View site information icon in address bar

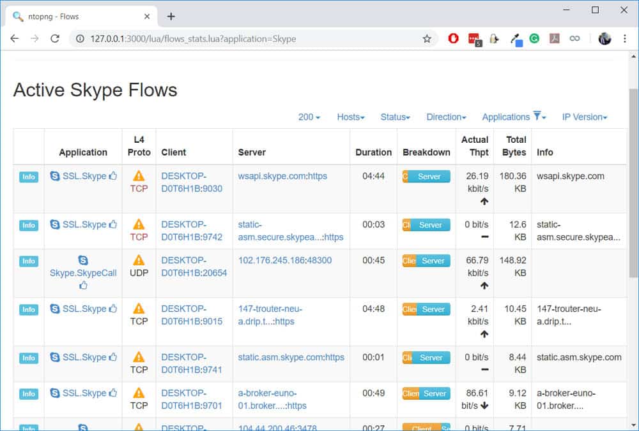point(81,39)
